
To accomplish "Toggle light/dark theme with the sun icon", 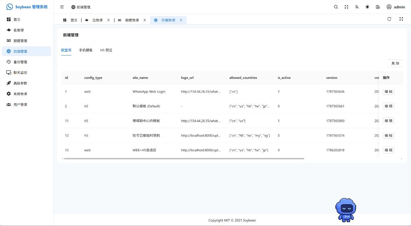I will tap(367, 7).
